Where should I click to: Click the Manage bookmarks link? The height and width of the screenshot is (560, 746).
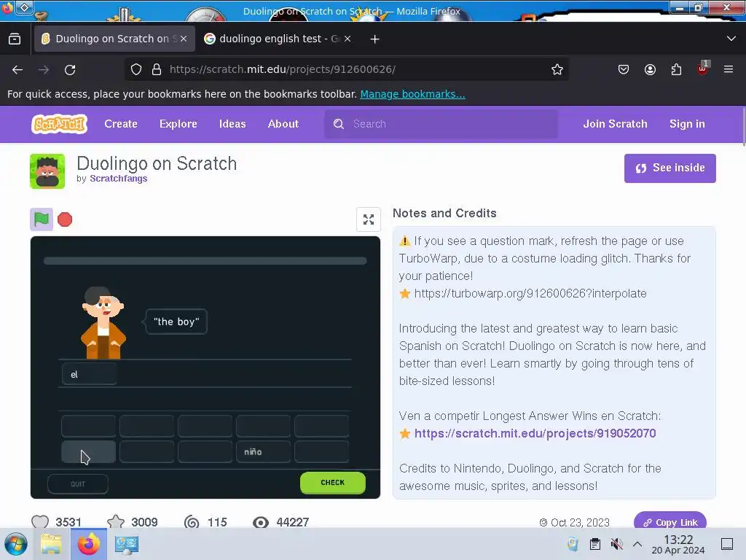pos(412,94)
